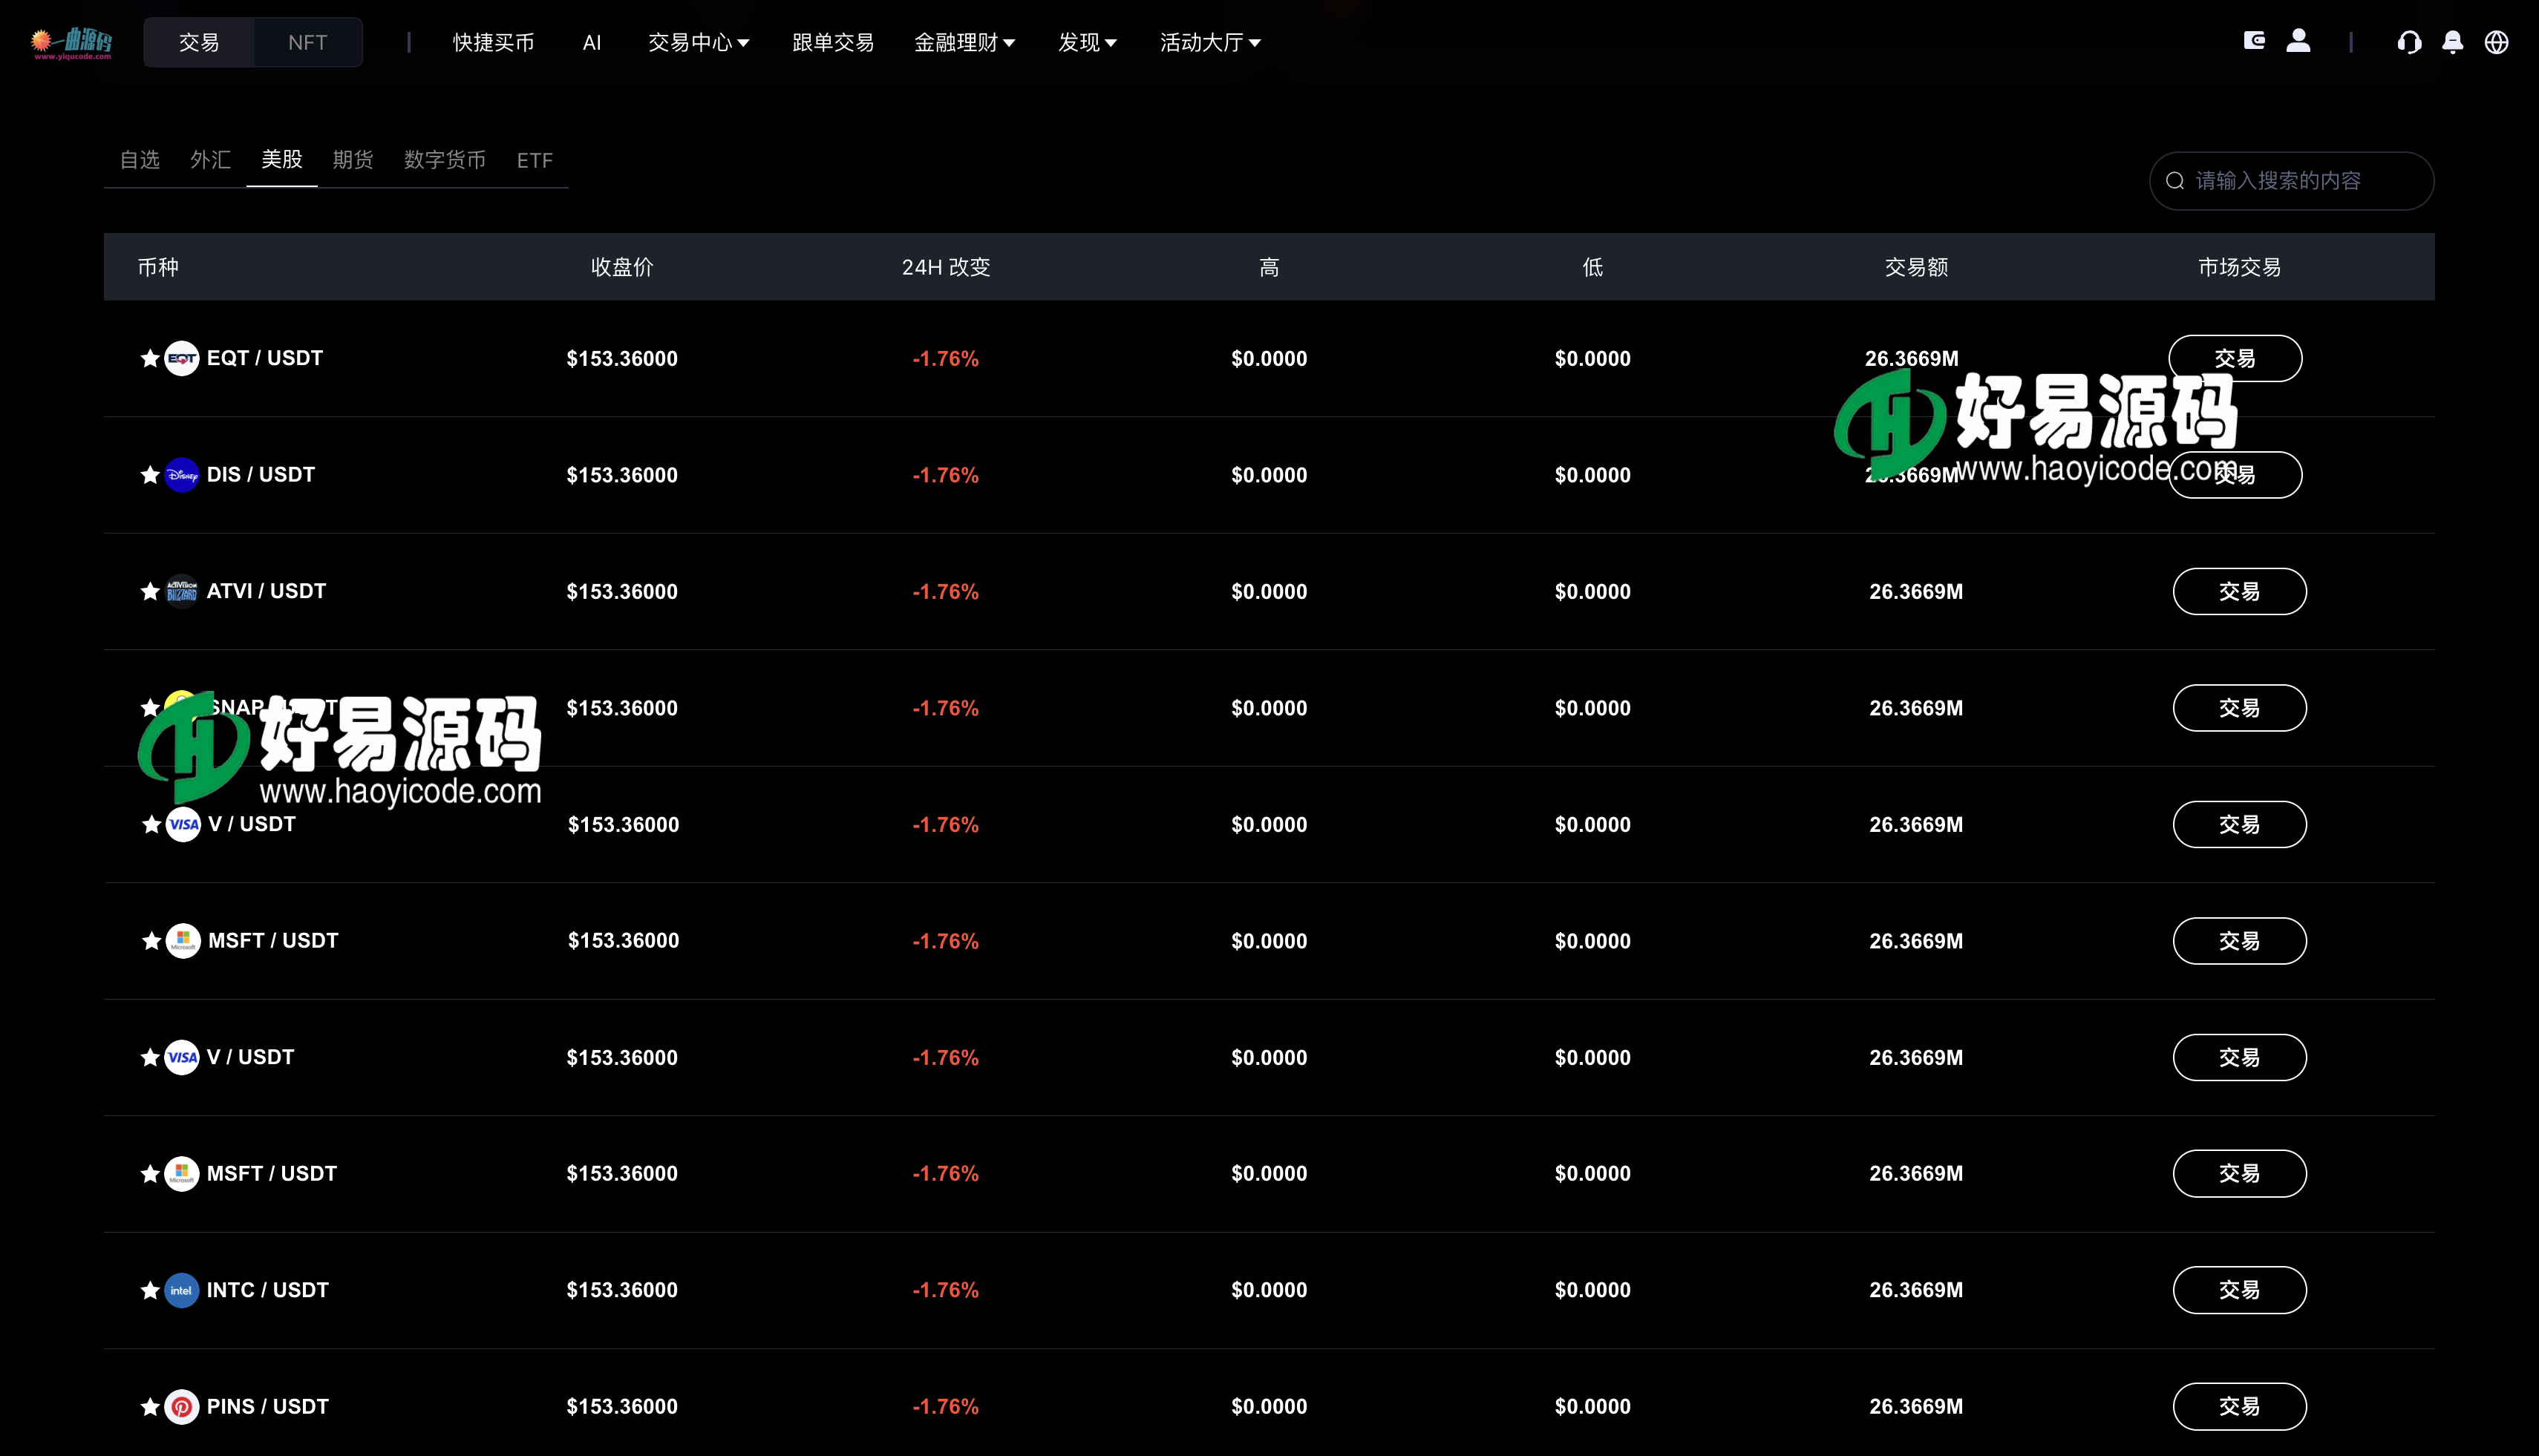Screen dimensions: 2539x1456
Task: Click 交易 button for ATVI / USDT
Action: pyautogui.click(x=2239, y=591)
